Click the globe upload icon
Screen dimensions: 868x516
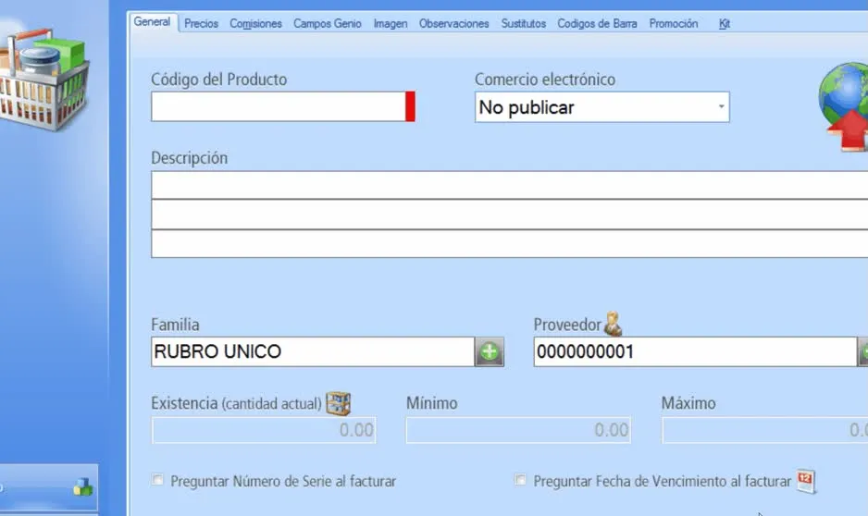pos(844,106)
